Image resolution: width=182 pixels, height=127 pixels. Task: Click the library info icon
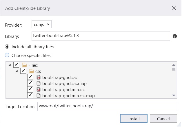click(x=174, y=36)
